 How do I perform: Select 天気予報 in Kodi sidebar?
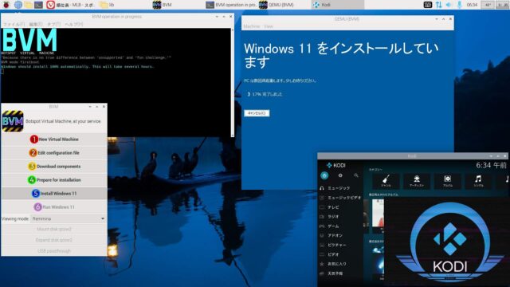tap(340, 273)
